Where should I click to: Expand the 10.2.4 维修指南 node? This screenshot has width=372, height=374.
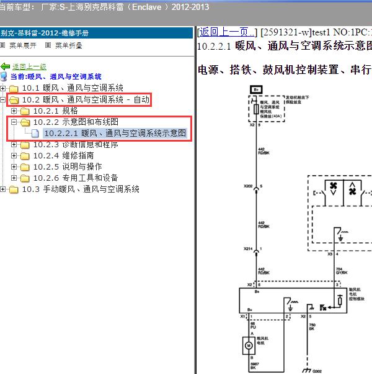[14, 156]
